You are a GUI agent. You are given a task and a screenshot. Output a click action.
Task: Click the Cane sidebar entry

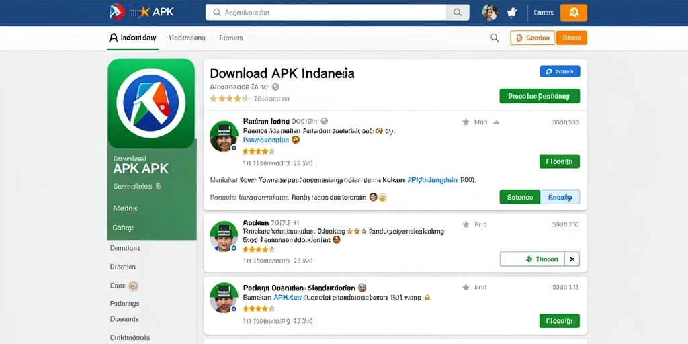click(118, 286)
